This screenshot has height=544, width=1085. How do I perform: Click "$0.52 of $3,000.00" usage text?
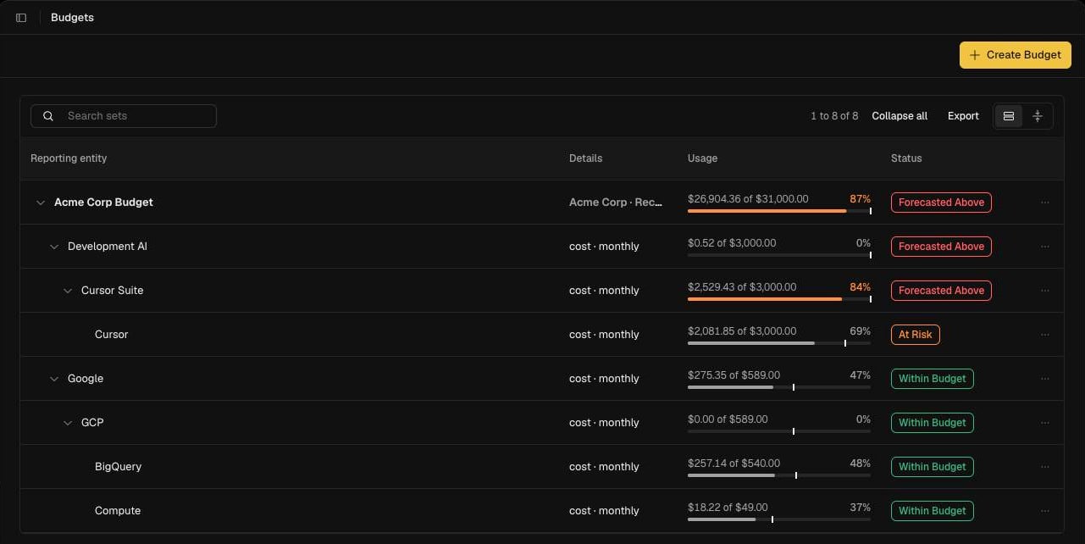(732, 243)
